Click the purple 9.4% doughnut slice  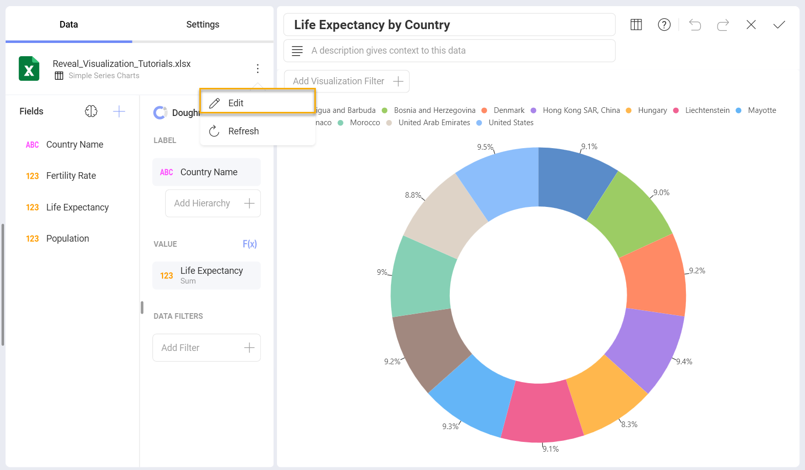click(647, 347)
